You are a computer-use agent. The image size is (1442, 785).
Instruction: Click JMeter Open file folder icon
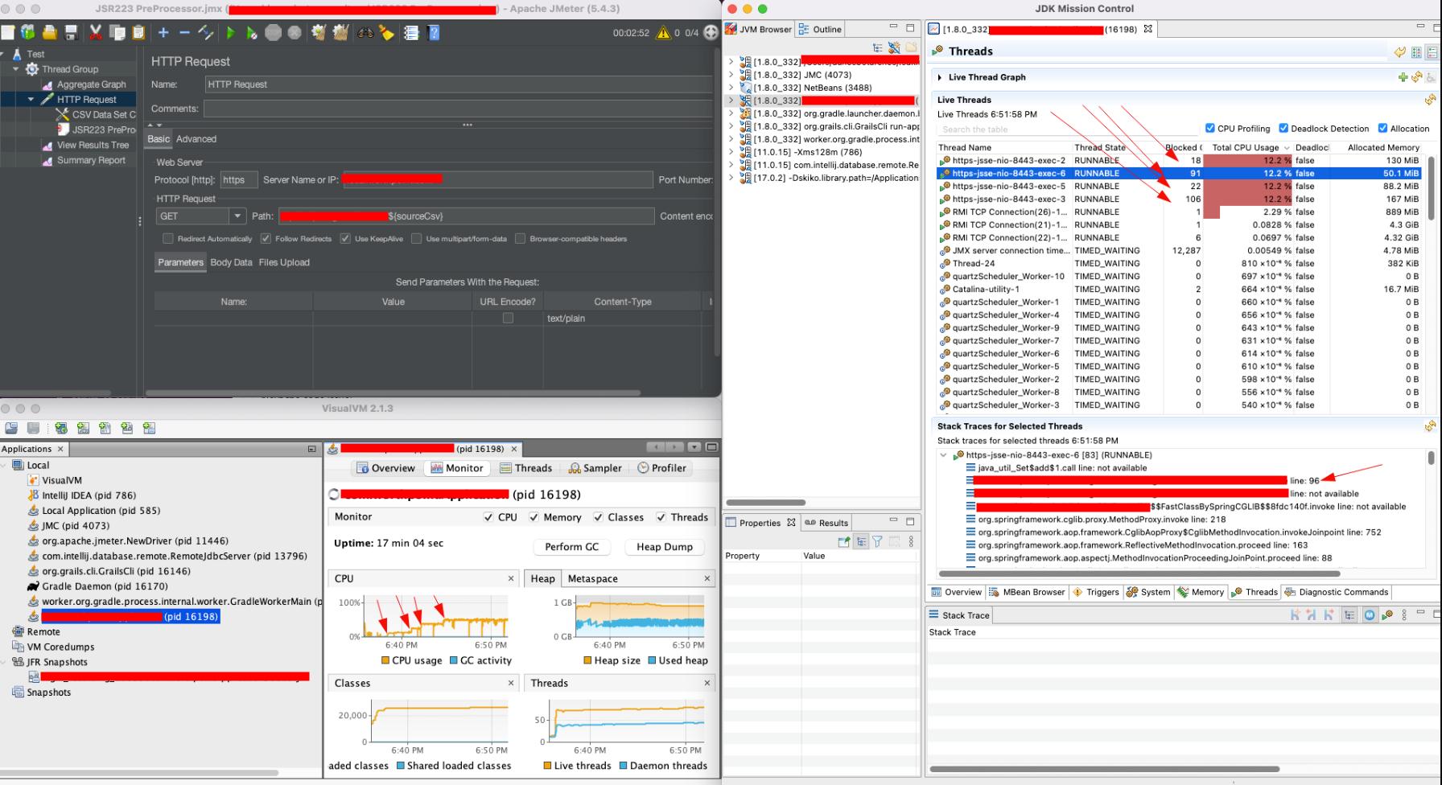[50, 32]
